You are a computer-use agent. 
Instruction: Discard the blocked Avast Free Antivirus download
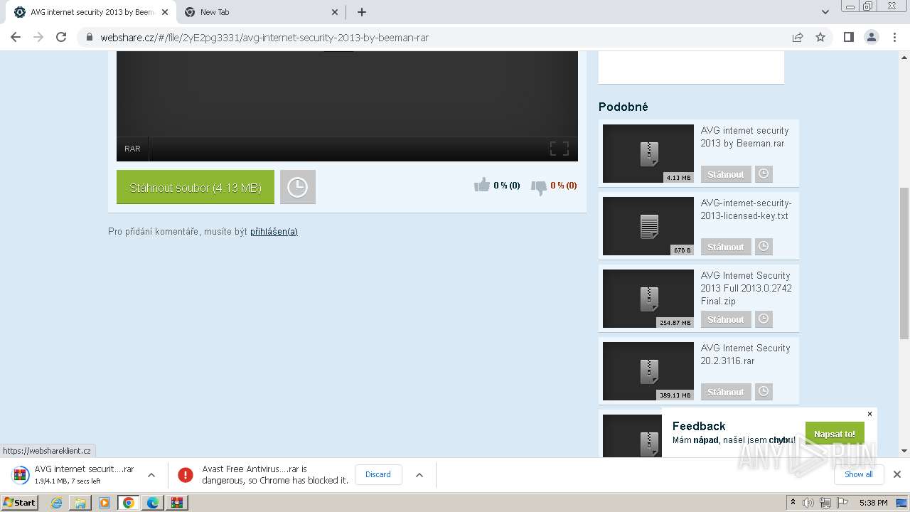[378, 474]
